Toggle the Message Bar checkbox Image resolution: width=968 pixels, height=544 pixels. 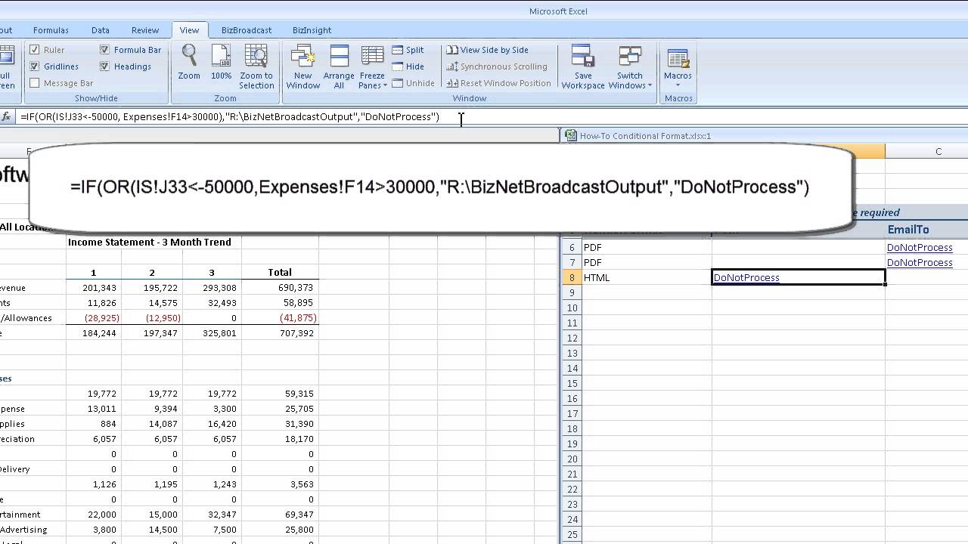[34, 83]
